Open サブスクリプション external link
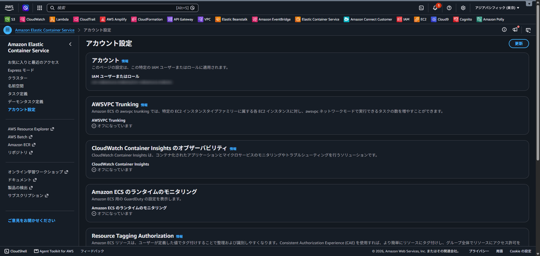This screenshot has width=540, height=256. pyautogui.click(x=28, y=196)
